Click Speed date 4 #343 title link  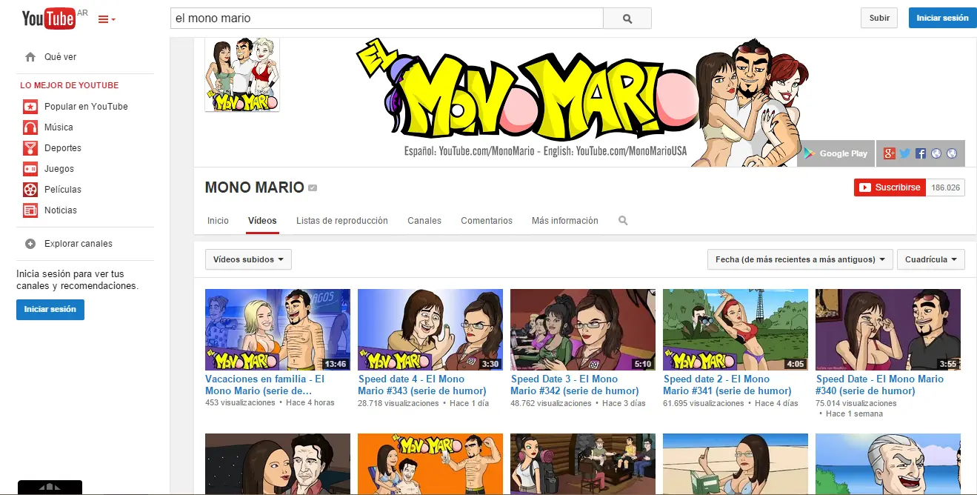click(x=421, y=385)
